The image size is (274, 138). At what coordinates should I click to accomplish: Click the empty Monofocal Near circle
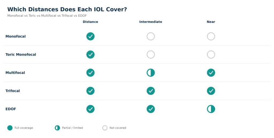point(211,36)
